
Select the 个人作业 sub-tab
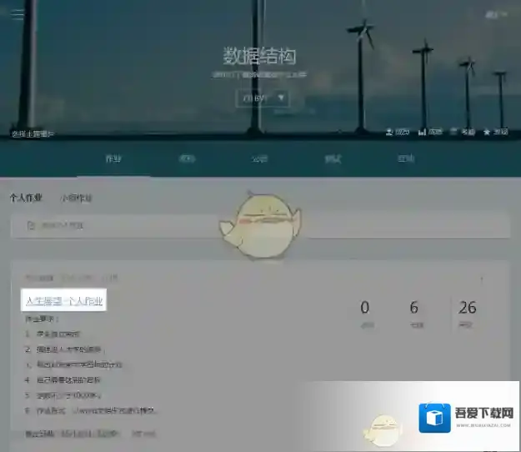(26, 198)
